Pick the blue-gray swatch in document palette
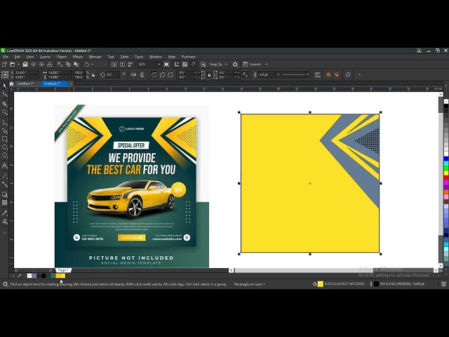Screen dimensions: 449x337 pyautogui.click(x=34, y=276)
